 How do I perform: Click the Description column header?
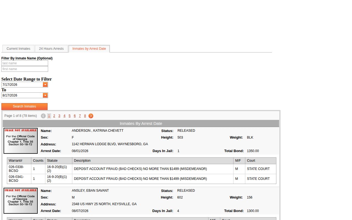coord(153,161)
